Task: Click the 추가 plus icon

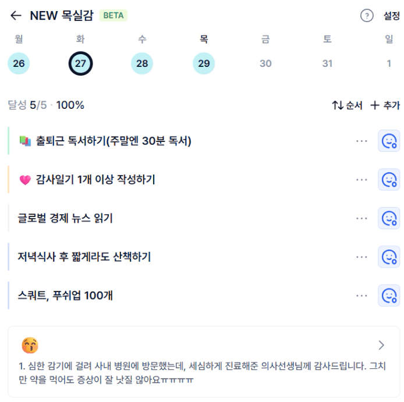Action: 375,105
